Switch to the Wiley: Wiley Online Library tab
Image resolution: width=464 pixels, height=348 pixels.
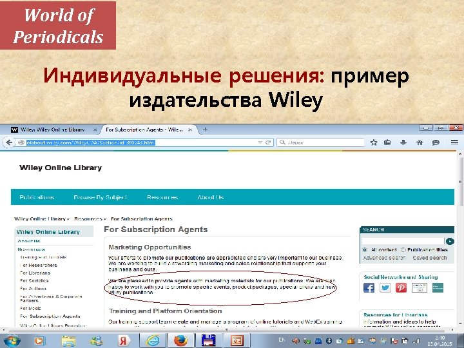[x=53, y=130]
